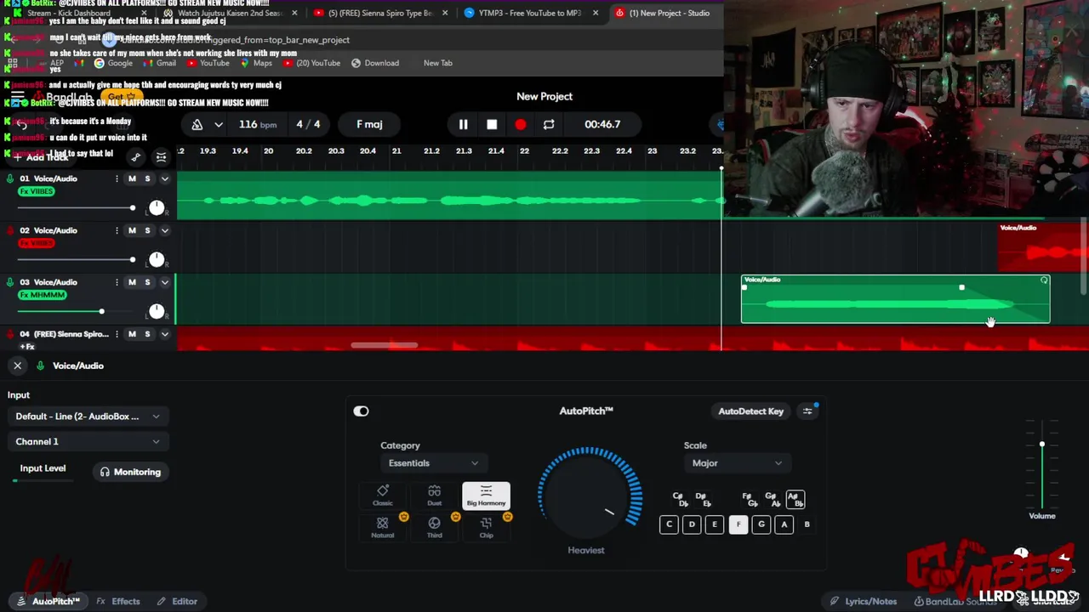Viewport: 1089px width, 612px height.
Task: Click AutoDetect Key button
Action: [750, 411]
